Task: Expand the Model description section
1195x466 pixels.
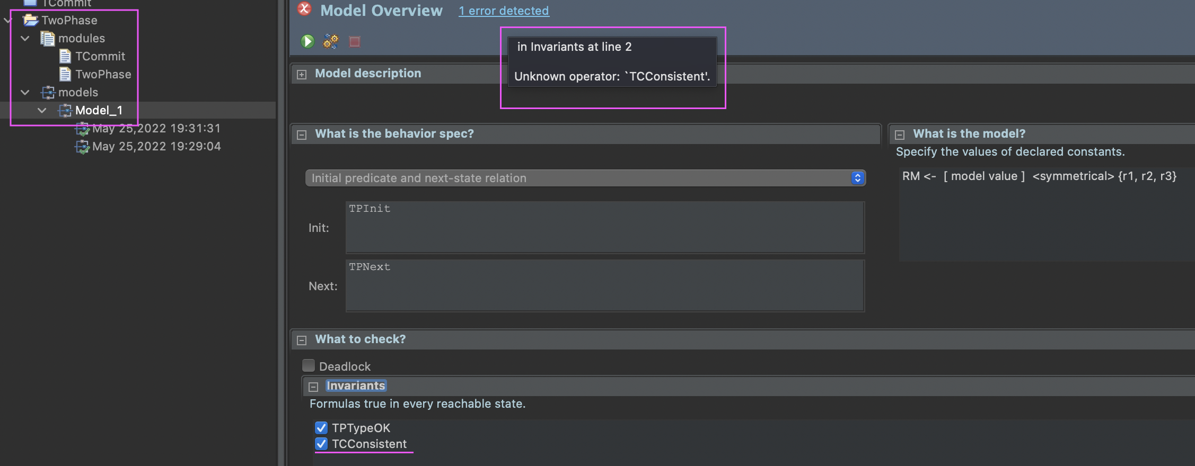Action: 302,75
